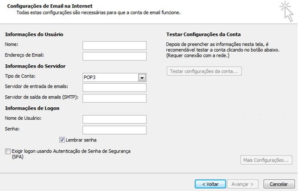Select the Servidor de saída (SMTP) field
Screen dimensions: 298x191
tap(114, 98)
